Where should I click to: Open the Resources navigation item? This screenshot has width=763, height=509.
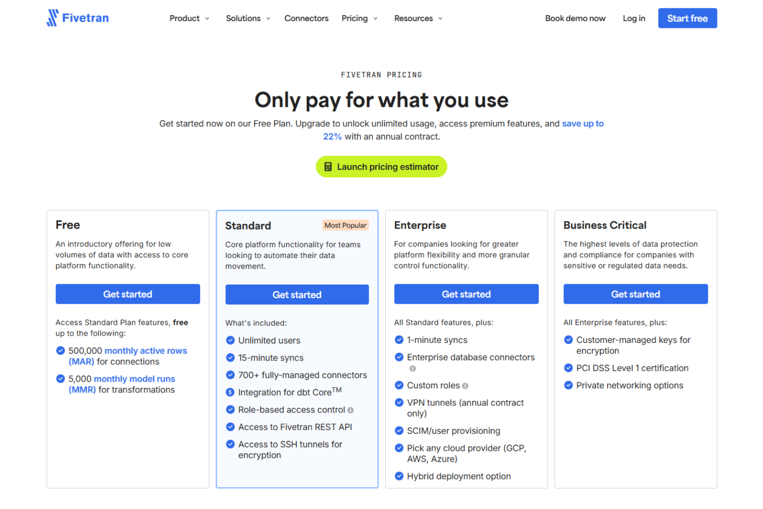coord(413,19)
